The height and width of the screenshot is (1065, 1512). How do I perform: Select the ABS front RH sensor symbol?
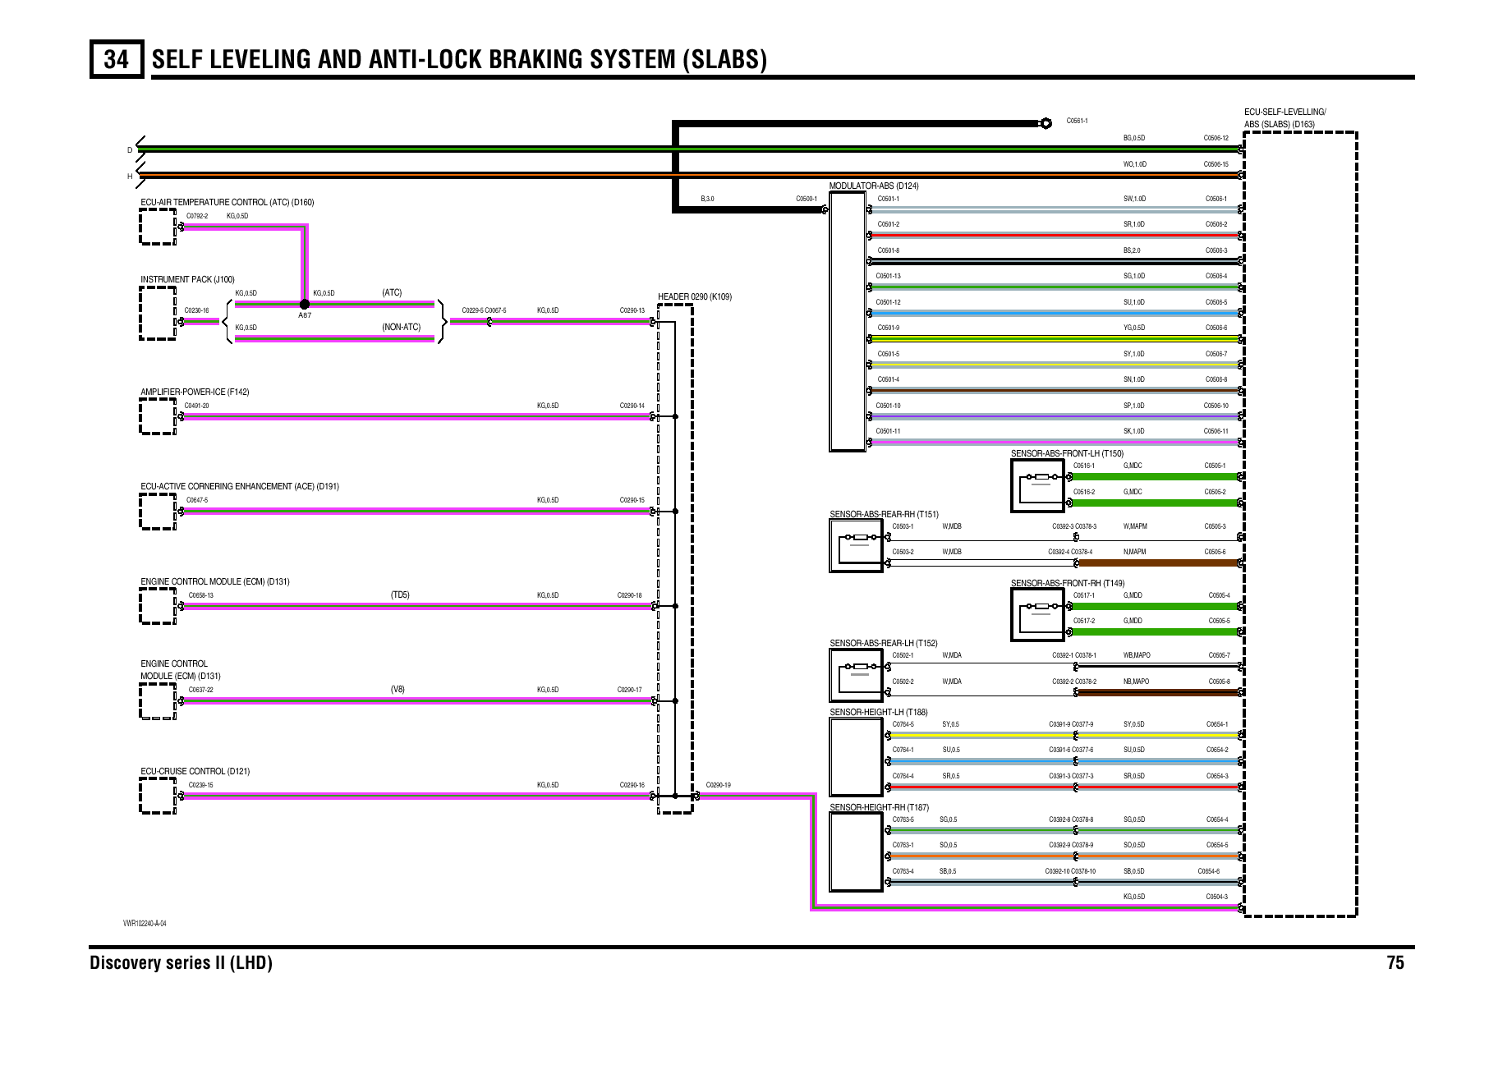(1038, 615)
